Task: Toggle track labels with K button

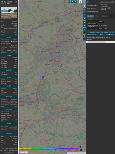Action: tap(84, 19)
